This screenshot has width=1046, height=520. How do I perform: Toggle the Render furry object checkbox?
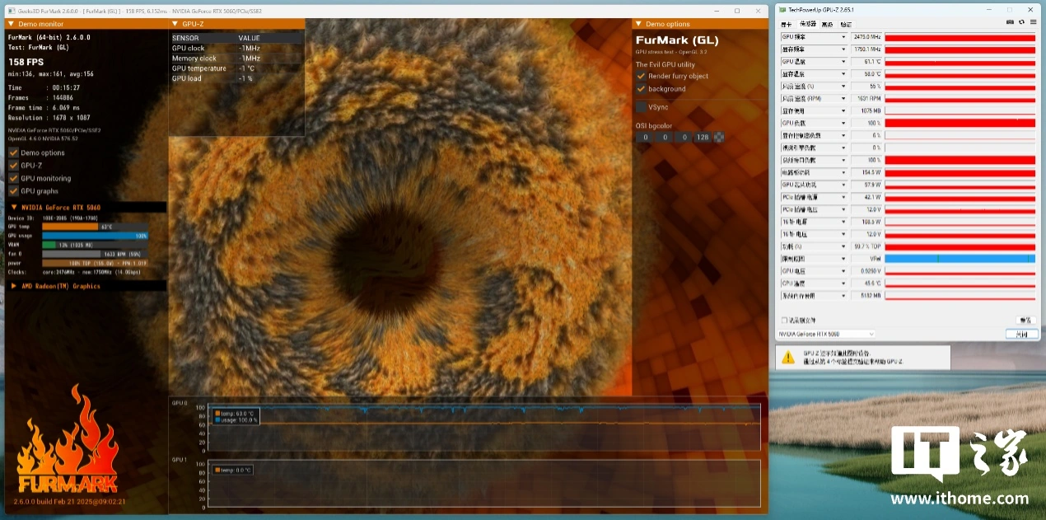[641, 76]
